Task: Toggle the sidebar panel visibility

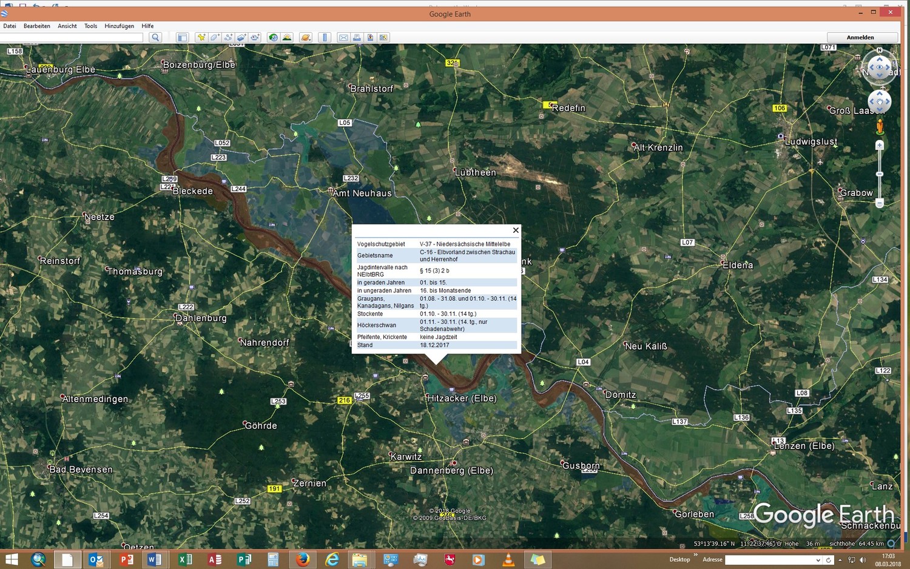Action: [x=182, y=38]
